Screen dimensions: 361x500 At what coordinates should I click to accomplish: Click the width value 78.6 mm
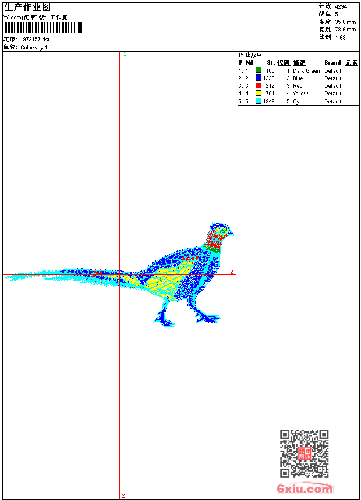point(345,30)
